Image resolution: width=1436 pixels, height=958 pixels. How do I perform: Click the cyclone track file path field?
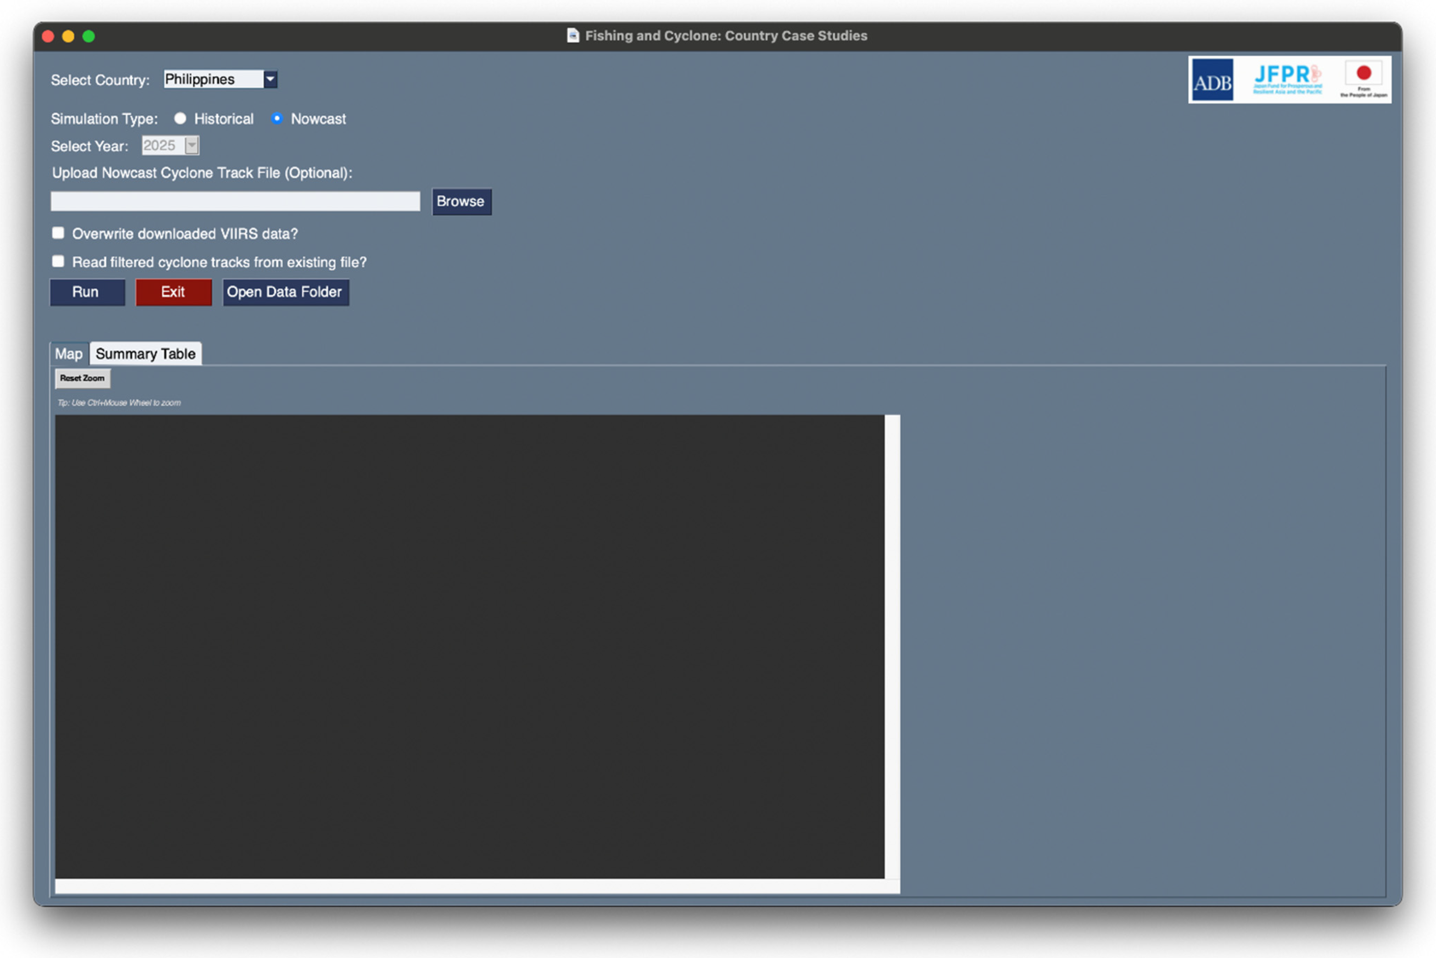click(235, 202)
